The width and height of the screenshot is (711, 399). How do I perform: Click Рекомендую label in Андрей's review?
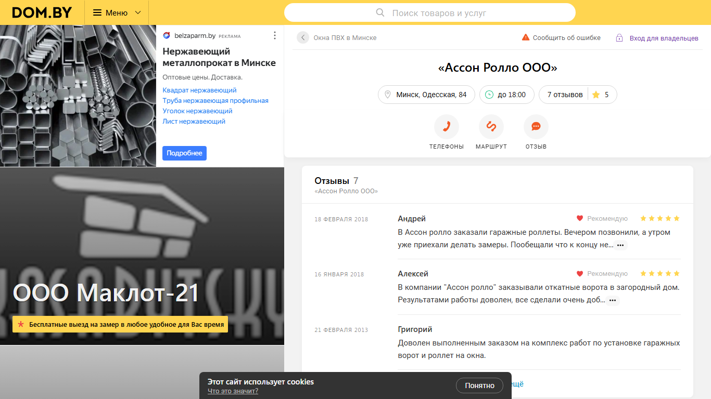tap(607, 219)
